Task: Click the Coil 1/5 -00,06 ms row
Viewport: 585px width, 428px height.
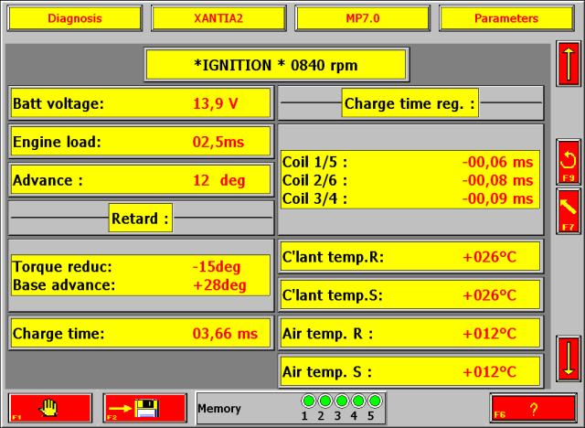Action: pos(409,162)
